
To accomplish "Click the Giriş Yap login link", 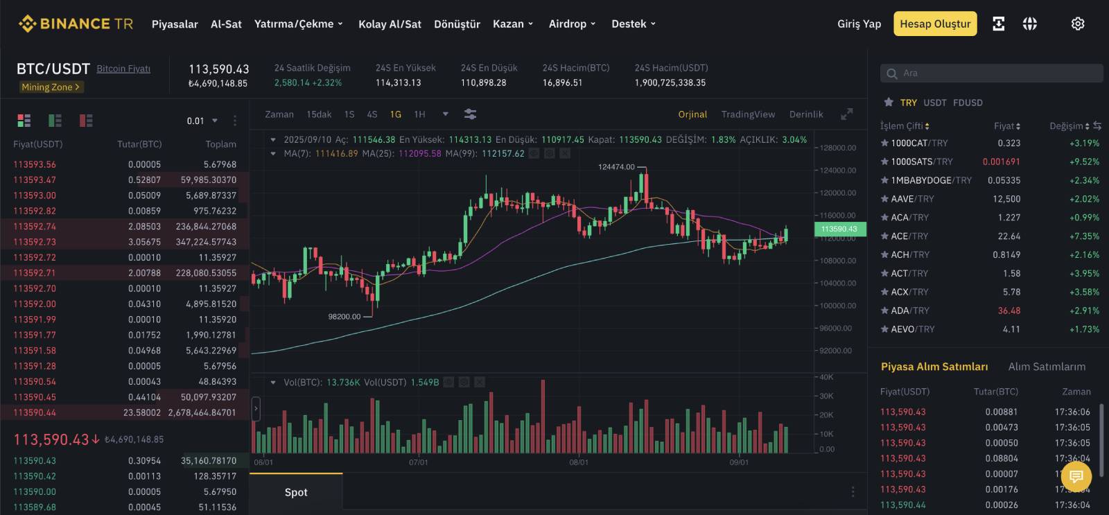I will [859, 24].
